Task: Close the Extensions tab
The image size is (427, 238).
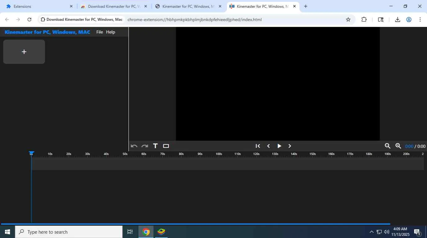Action: (71, 6)
